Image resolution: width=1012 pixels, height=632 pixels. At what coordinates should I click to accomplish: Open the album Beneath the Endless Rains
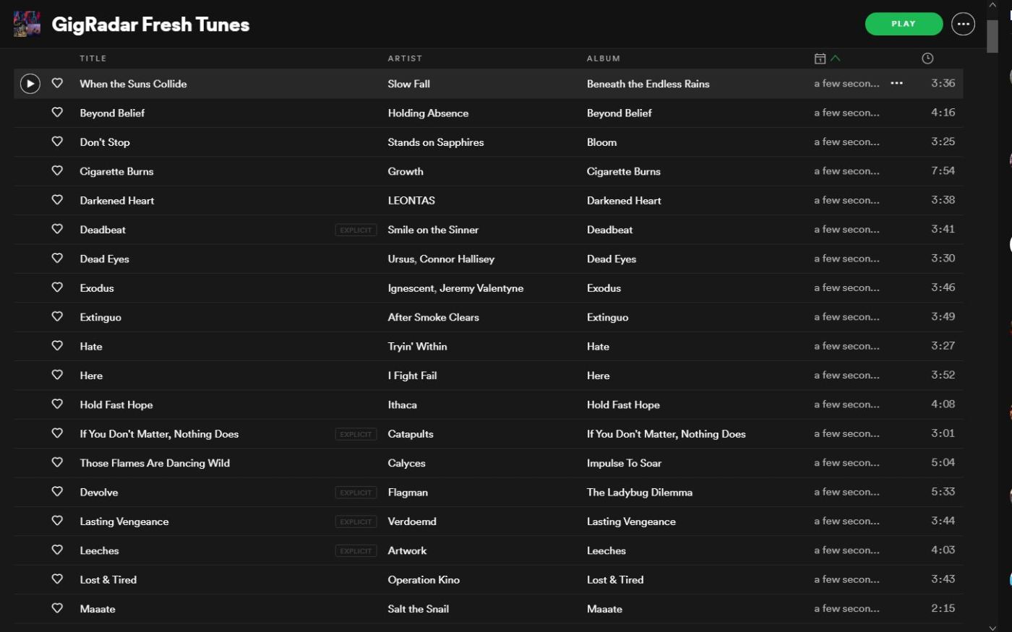click(x=648, y=84)
